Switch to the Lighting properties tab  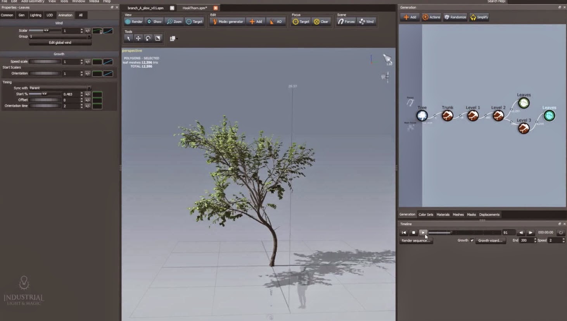click(x=35, y=15)
